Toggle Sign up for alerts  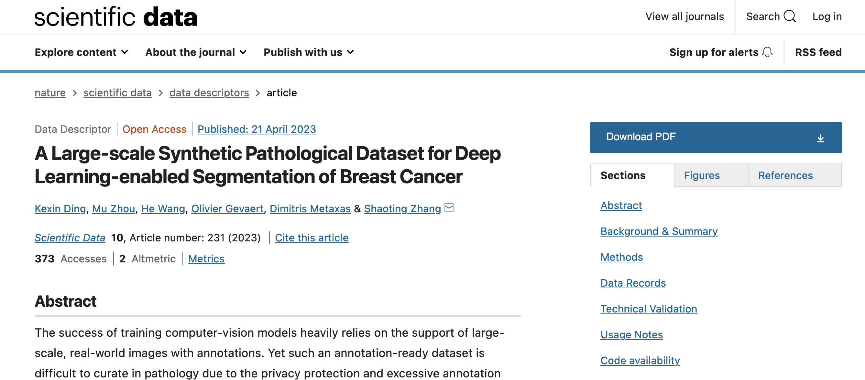(714, 52)
